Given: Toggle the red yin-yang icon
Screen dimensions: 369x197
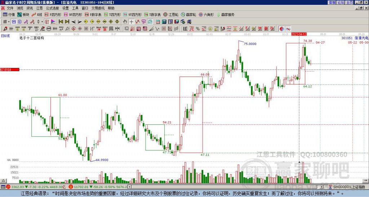Looking at the screenshot, I should pos(282,29).
